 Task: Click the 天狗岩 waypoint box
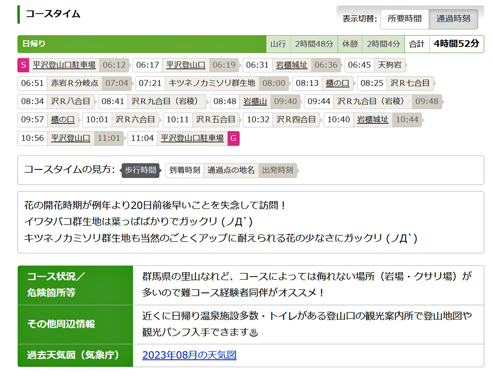click(389, 65)
